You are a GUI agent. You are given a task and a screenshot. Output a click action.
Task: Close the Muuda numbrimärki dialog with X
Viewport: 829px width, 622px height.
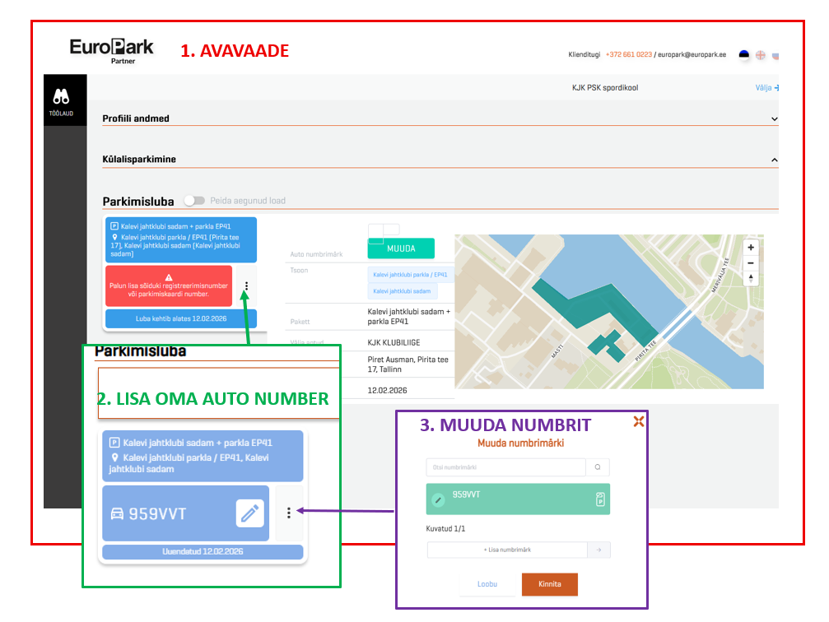[x=638, y=421]
